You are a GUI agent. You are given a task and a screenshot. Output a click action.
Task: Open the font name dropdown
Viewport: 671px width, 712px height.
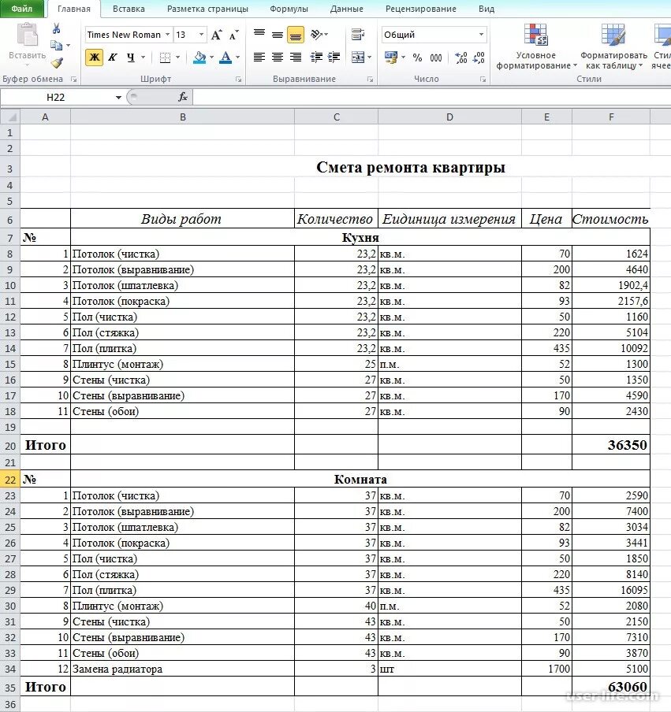[x=167, y=35]
